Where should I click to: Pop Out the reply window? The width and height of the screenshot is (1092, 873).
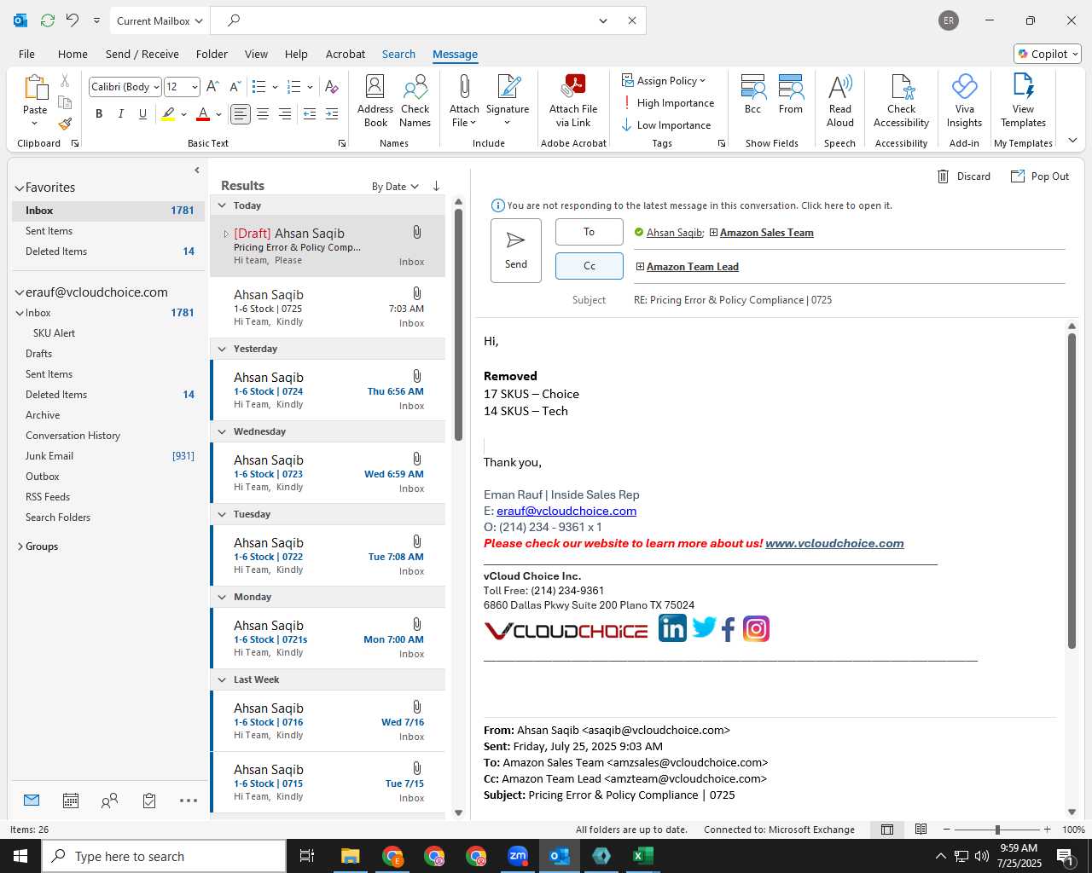click(1040, 176)
